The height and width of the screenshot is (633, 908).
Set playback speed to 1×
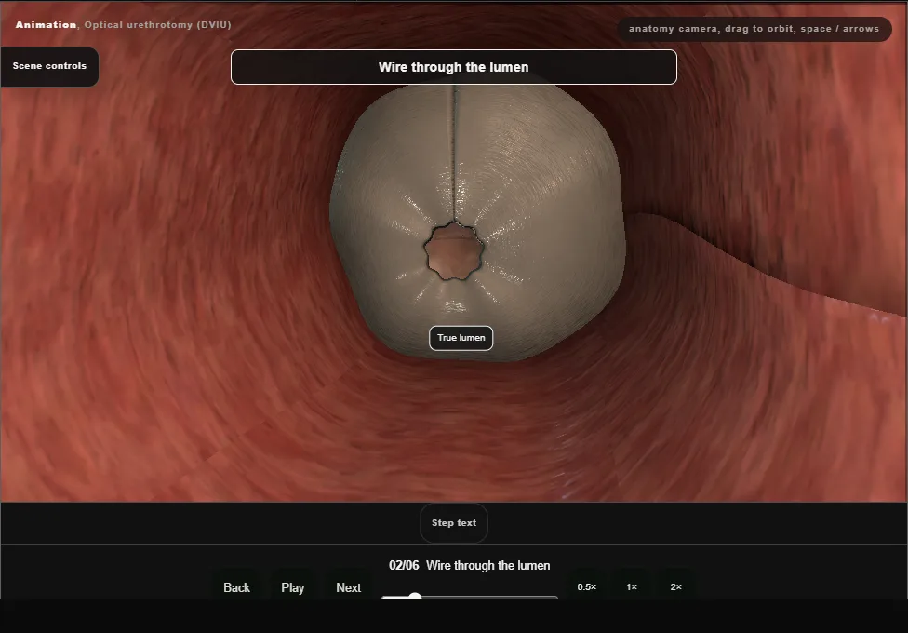(x=632, y=586)
